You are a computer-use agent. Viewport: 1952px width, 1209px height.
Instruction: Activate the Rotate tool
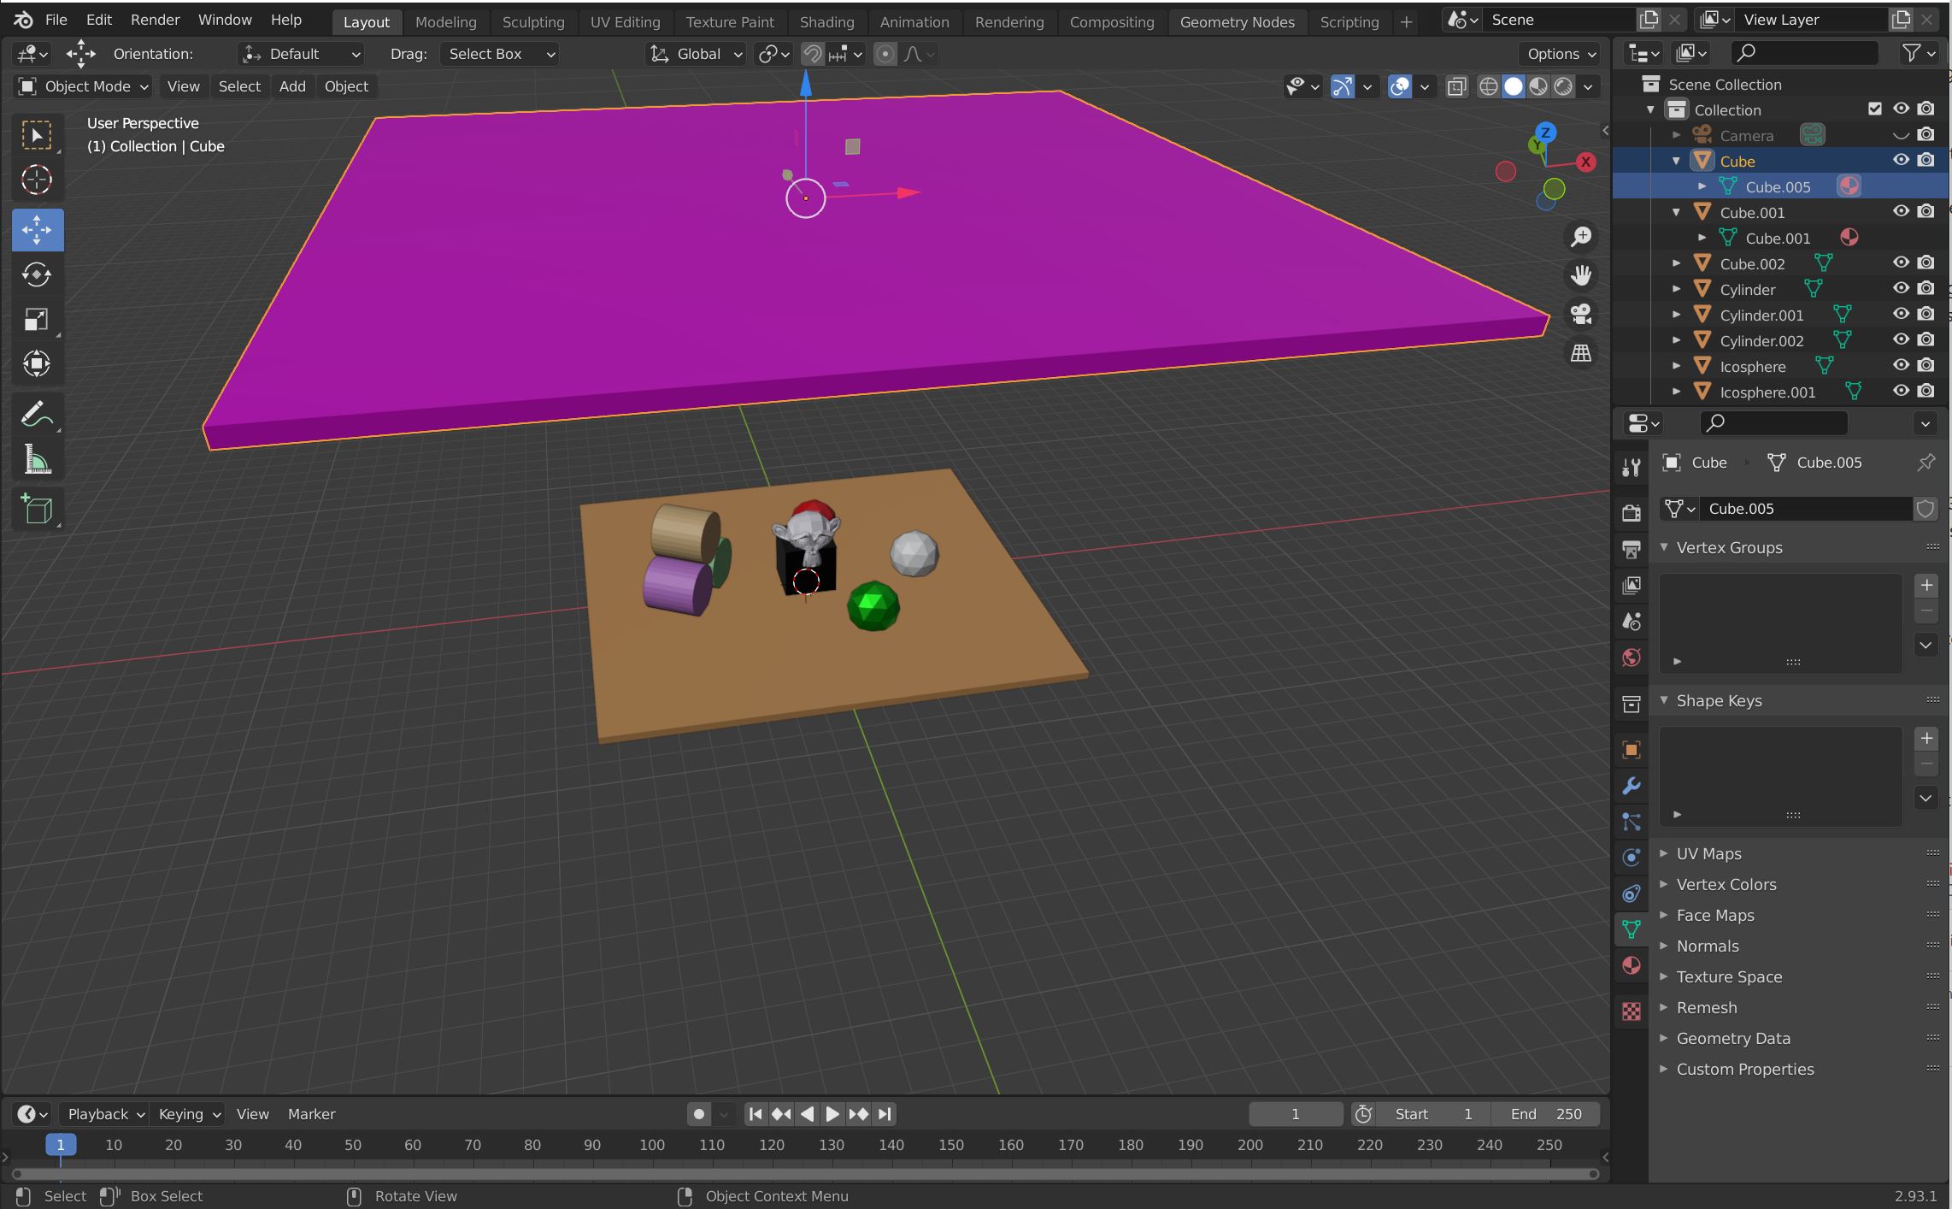37,274
